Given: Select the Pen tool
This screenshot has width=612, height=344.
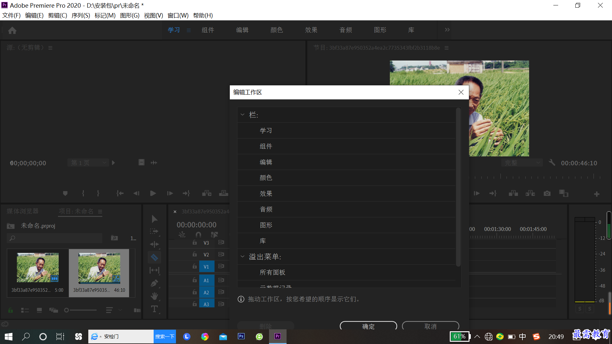Looking at the screenshot, I should 155,283.
